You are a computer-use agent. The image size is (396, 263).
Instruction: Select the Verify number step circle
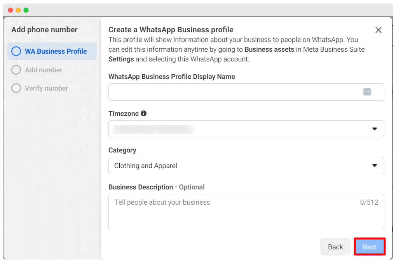coord(16,88)
